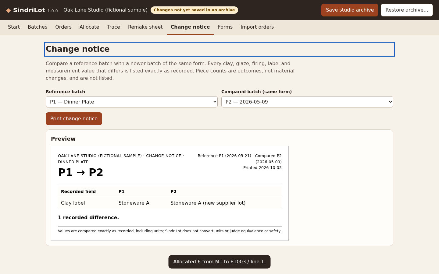This screenshot has height=274, width=439.
Task: Click the units comparison footnote text
Action: [170, 231]
